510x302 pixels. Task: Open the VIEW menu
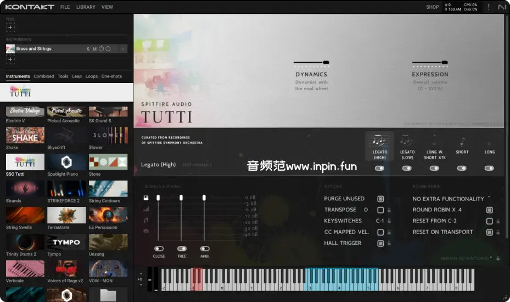point(107,7)
